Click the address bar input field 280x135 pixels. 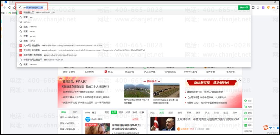point(128,8)
